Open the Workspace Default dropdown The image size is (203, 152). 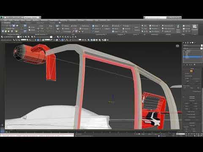pos(32,17)
